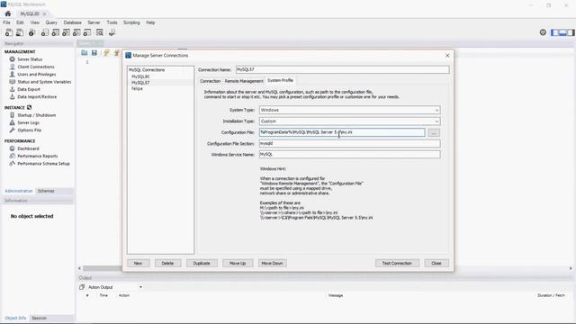This screenshot has height=324, width=576.
Task: Click the Action Output panel icon
Action: click(82, 287)
